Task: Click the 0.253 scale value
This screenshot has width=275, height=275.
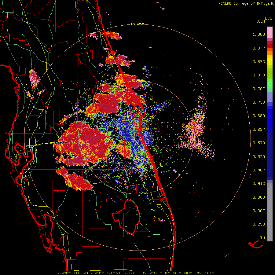Action: pos(259,224)
